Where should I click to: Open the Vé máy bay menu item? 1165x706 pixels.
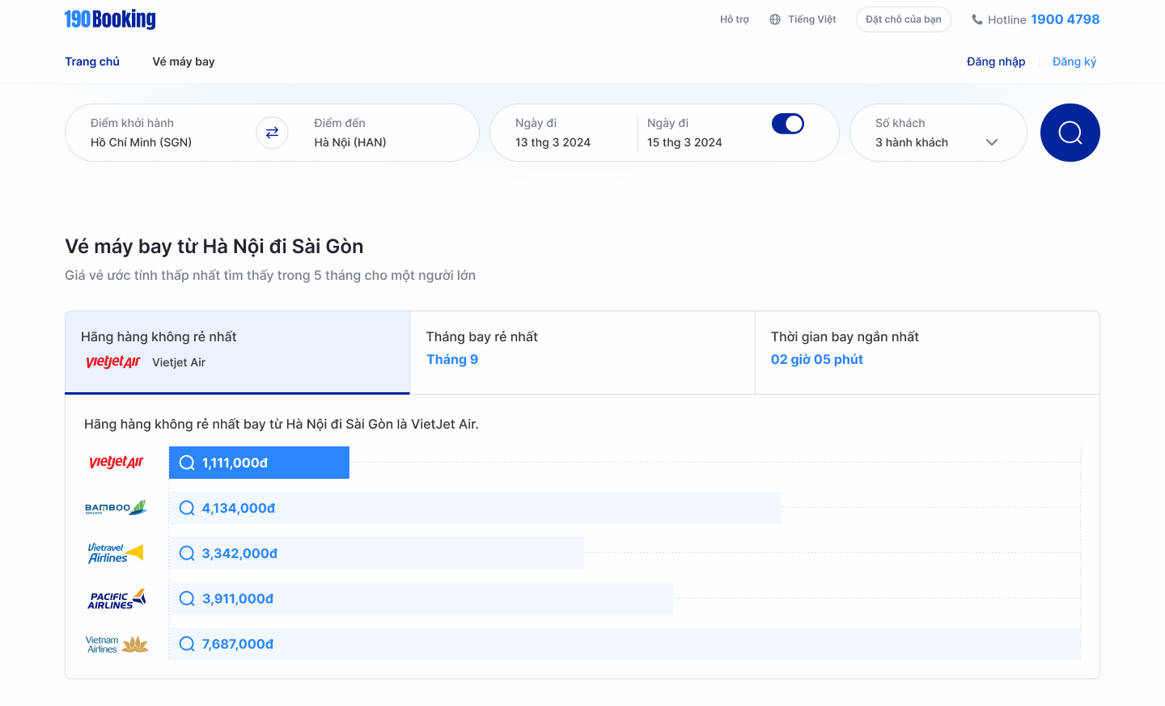tap(184, 61)
